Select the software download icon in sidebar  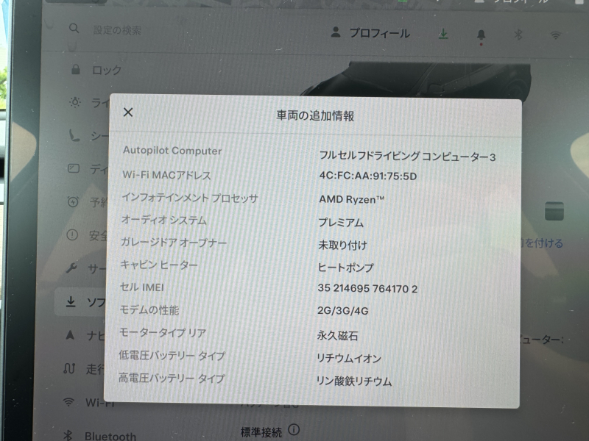tap(71, 301)
